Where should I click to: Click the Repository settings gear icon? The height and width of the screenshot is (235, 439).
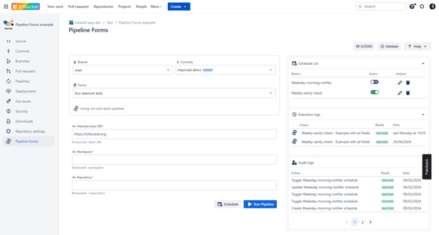coord(8,131)
